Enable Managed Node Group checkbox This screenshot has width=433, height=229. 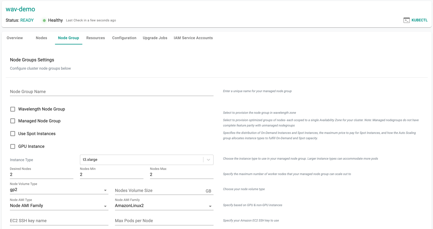(x=13, y=121)
